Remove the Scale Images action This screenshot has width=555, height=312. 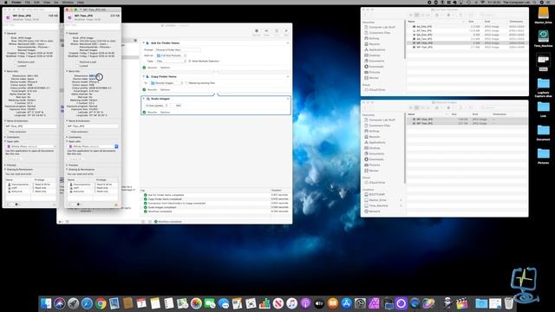[x=288, y=99]
